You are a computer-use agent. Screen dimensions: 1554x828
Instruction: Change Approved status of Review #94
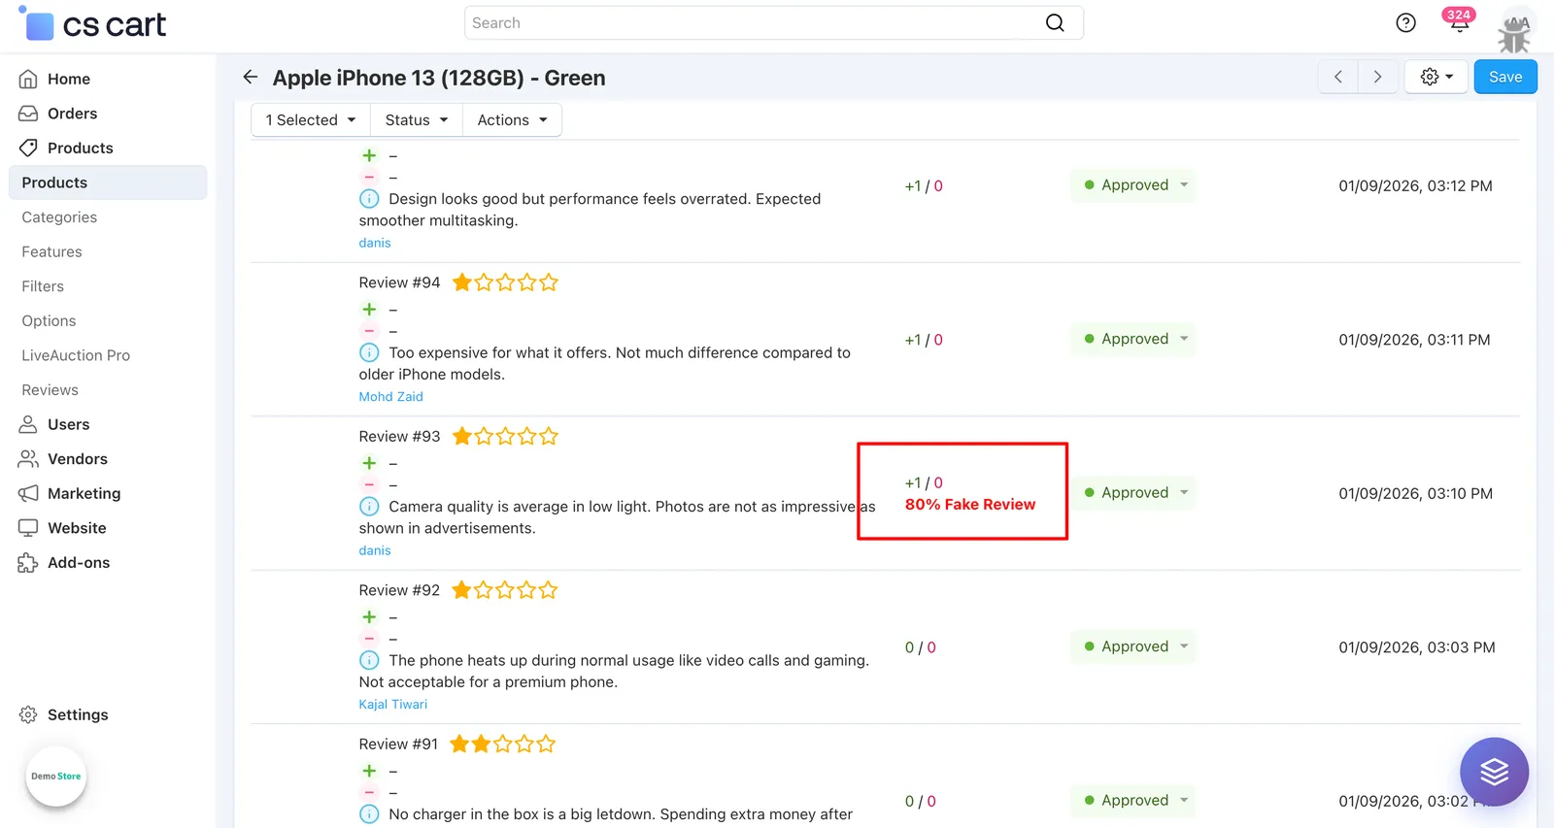point(1133,339)
